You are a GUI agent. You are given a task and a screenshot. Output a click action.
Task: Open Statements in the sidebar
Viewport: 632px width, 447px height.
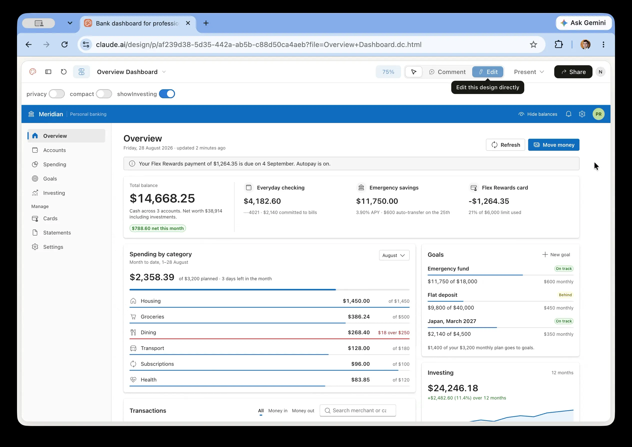(66, 232)
